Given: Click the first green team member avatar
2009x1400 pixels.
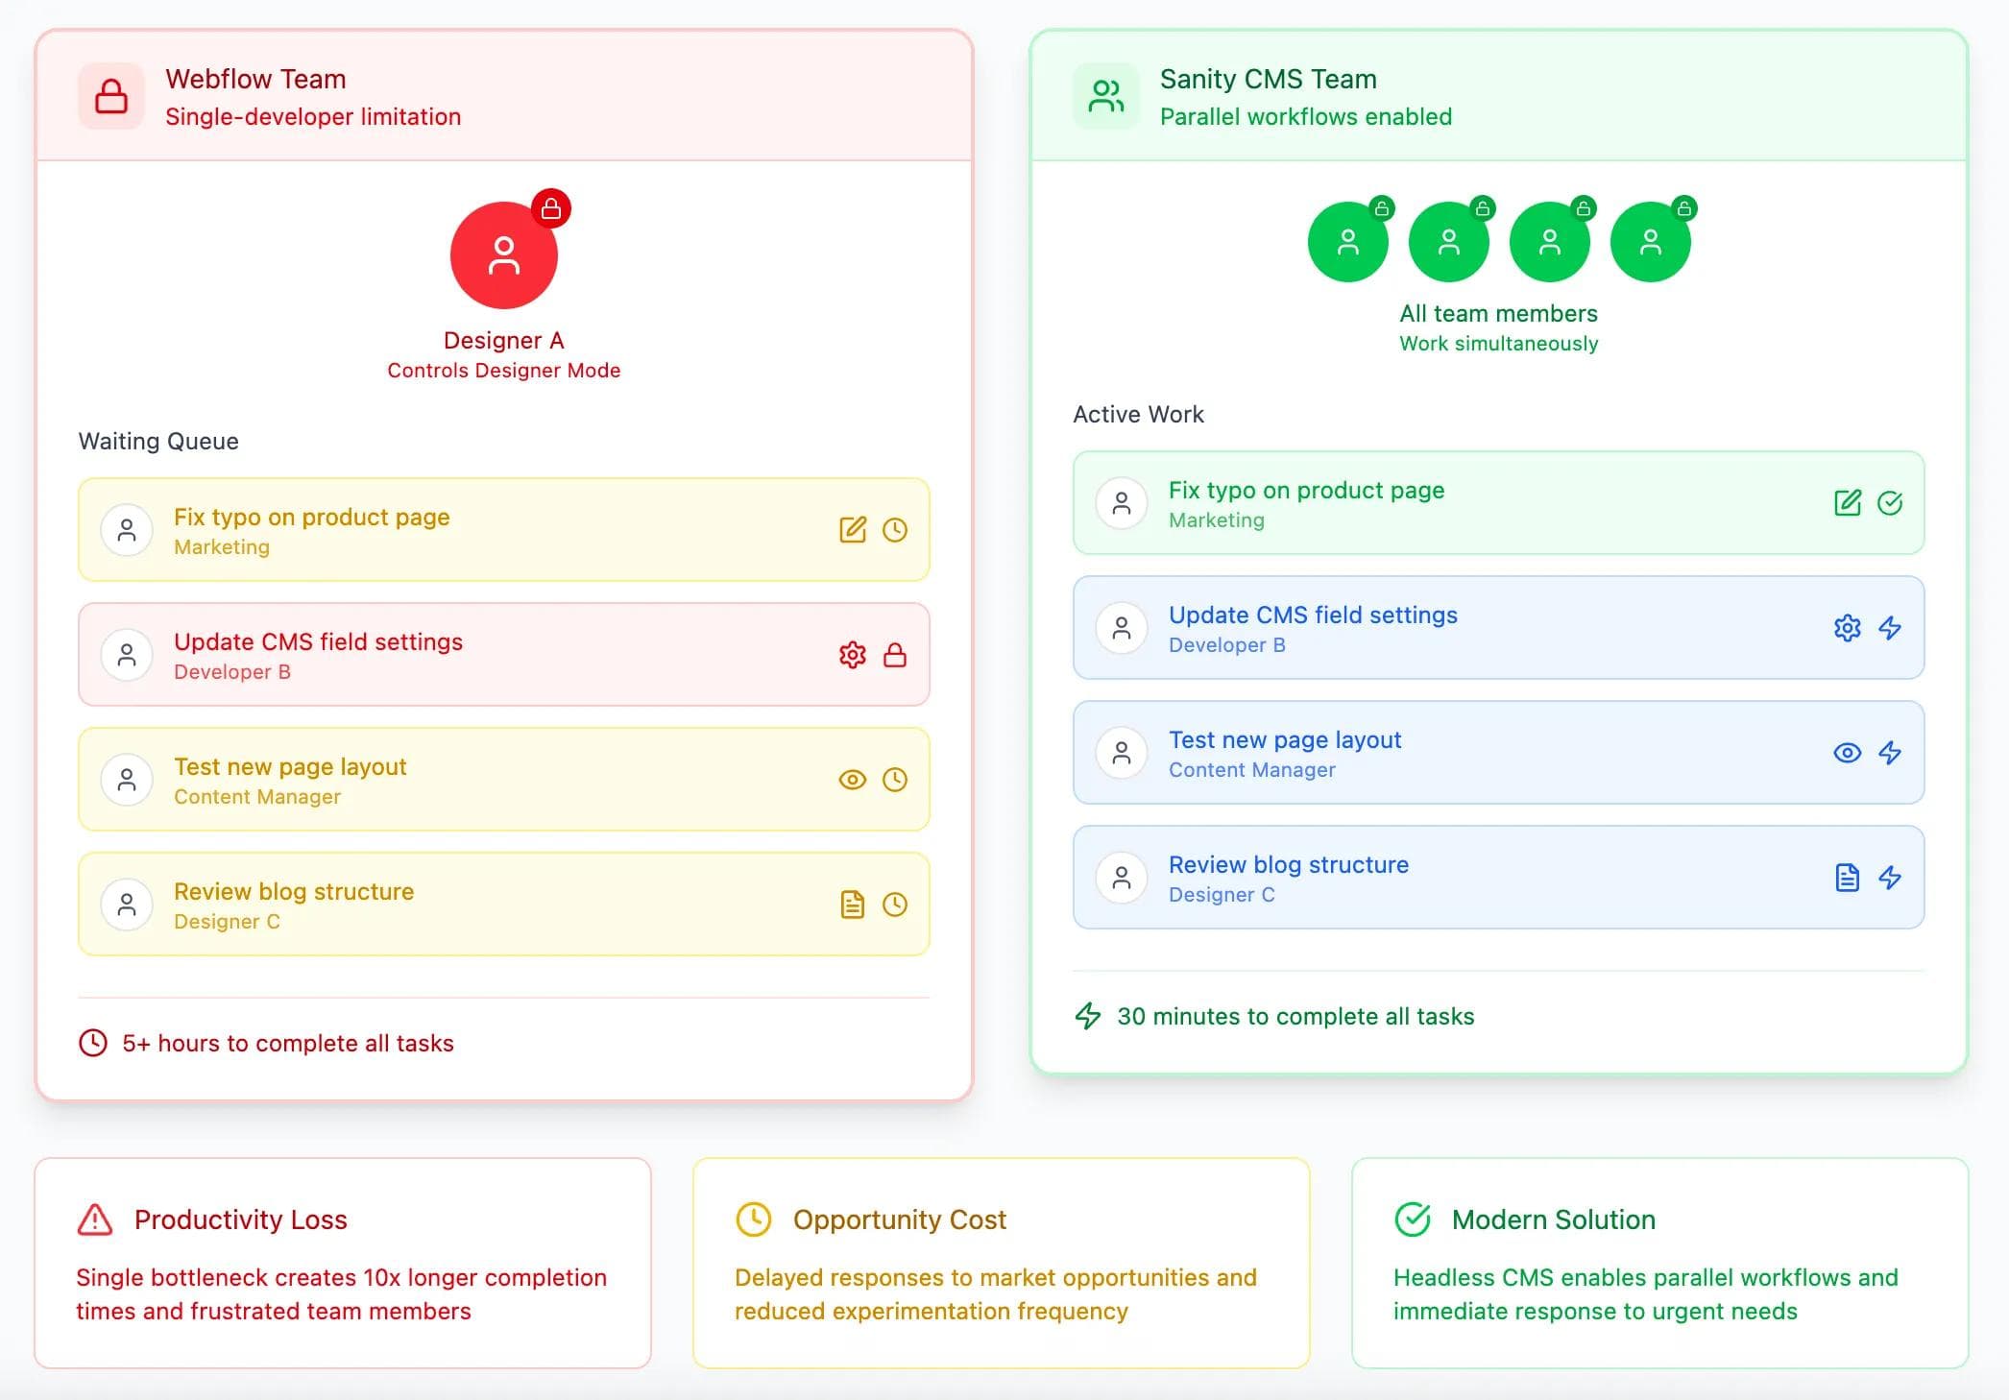Looking at the screenshot, I should 1347,242.
